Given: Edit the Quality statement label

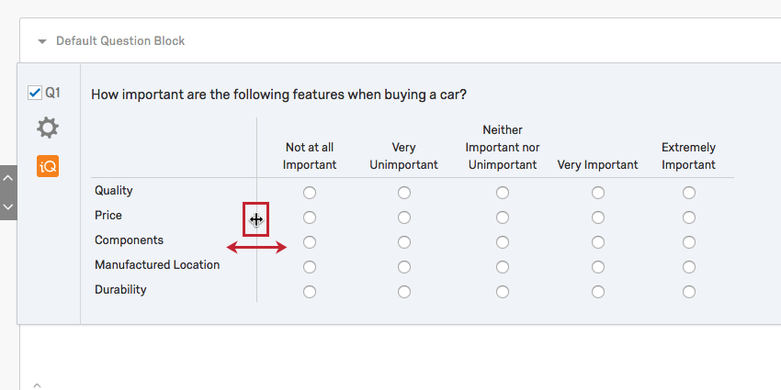Looking at the screenshot, I should (x=114, y=191).
